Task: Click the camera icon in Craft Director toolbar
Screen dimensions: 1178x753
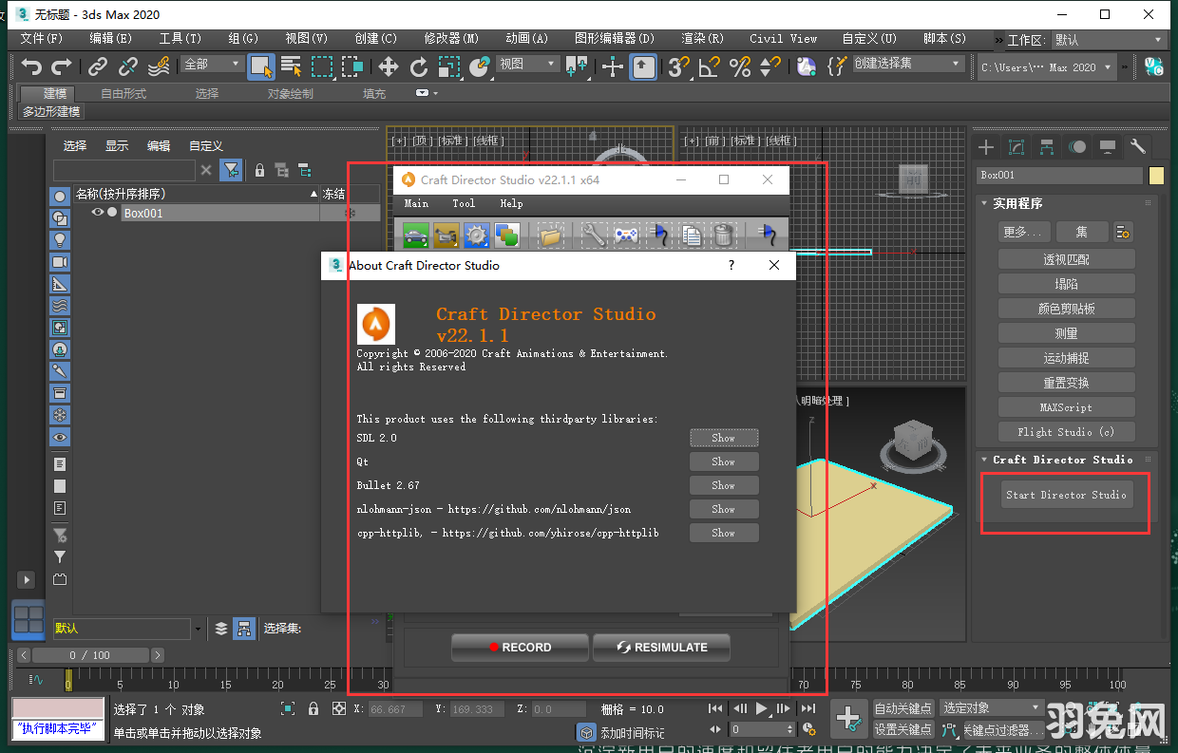Action: click(446, 235)
